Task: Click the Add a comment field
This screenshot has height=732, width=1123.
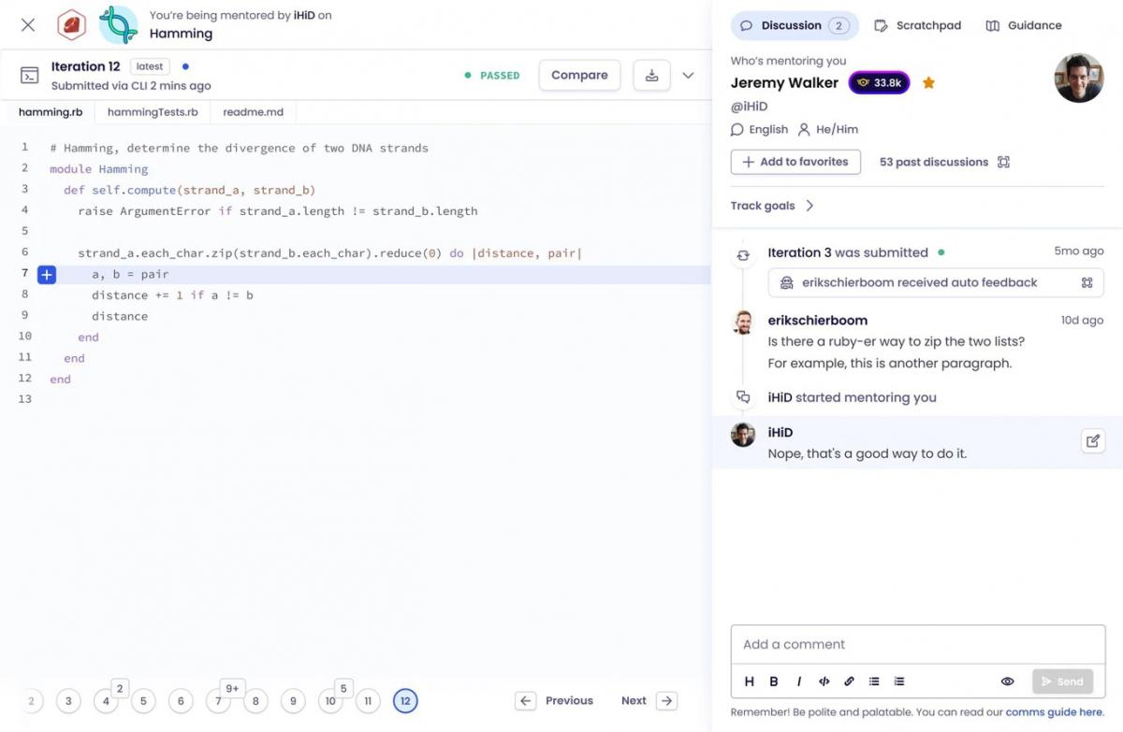Action: point(917,643)
